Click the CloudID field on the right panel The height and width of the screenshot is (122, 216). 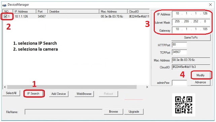pos(191,67)
